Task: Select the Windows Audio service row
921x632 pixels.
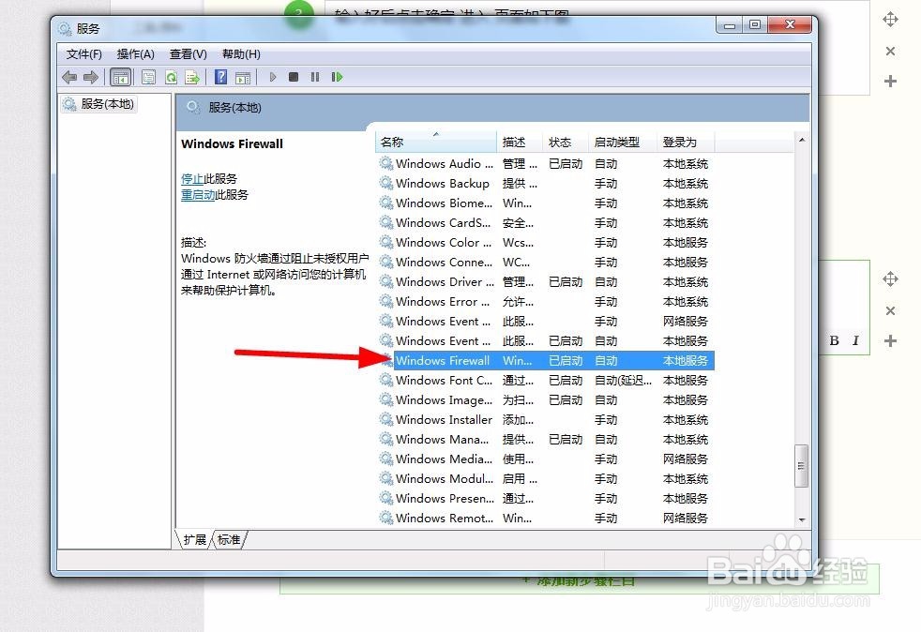Action: pos(545,164)
